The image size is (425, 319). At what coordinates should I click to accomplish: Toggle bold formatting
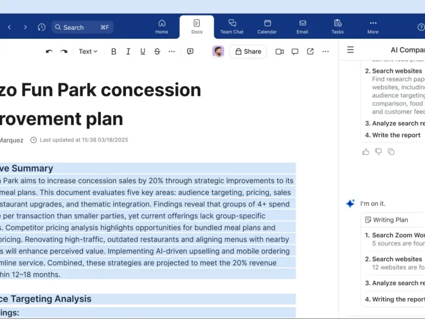114,52
